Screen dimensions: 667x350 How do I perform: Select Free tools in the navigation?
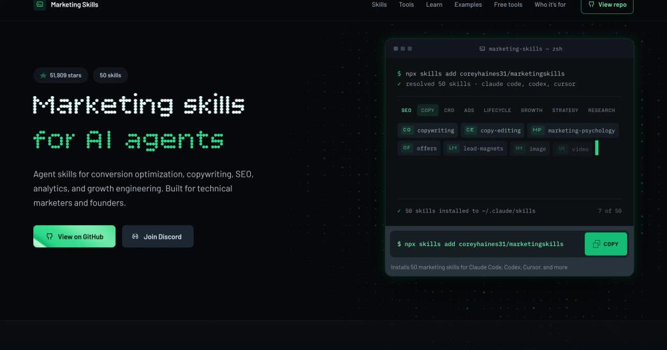508,5
